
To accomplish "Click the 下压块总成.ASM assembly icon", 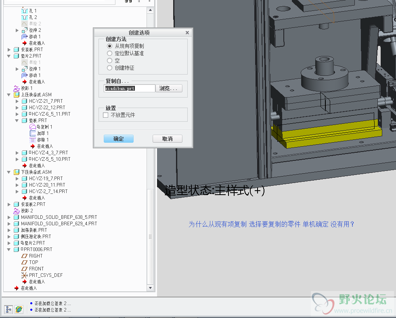I will (x=17, y=172).
